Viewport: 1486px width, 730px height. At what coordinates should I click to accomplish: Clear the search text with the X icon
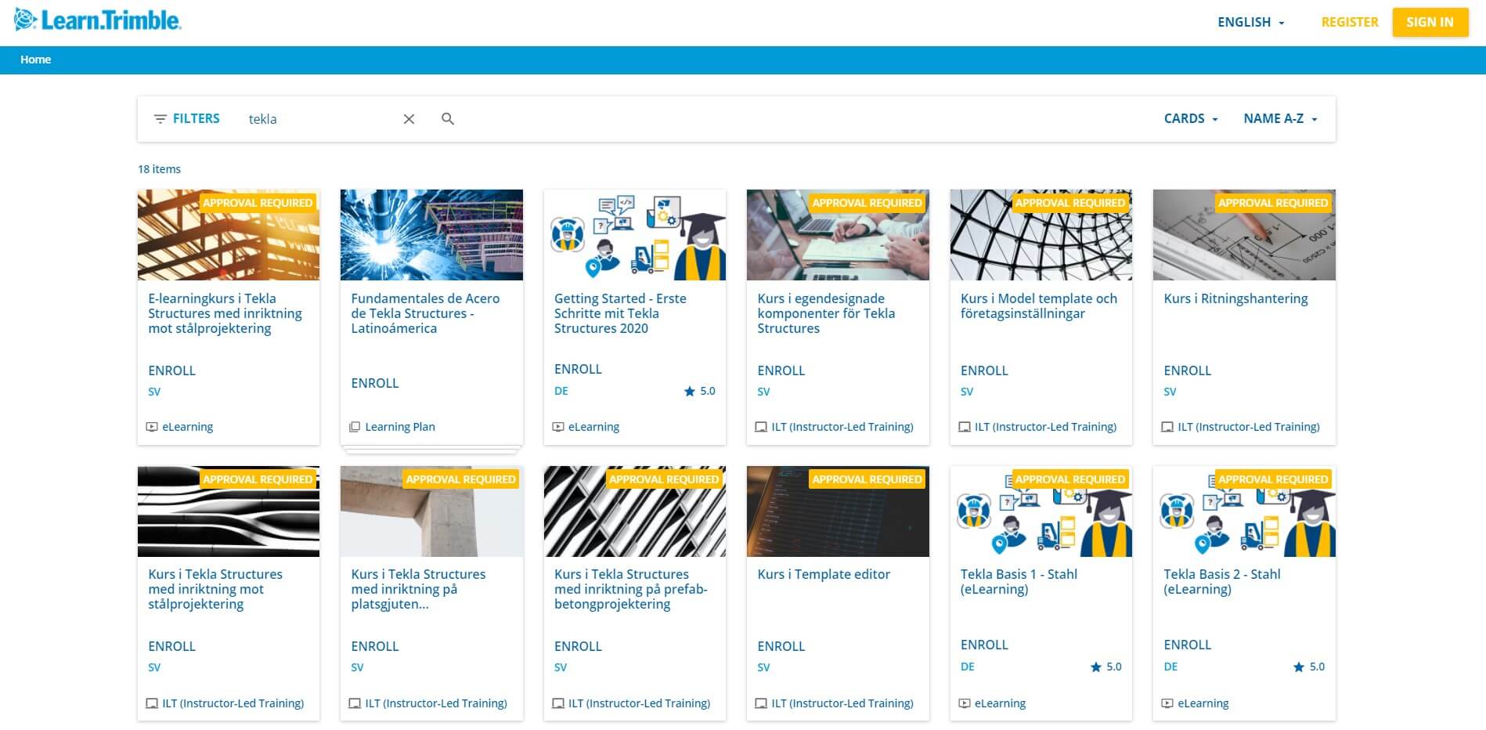click(x=409, y=119)
